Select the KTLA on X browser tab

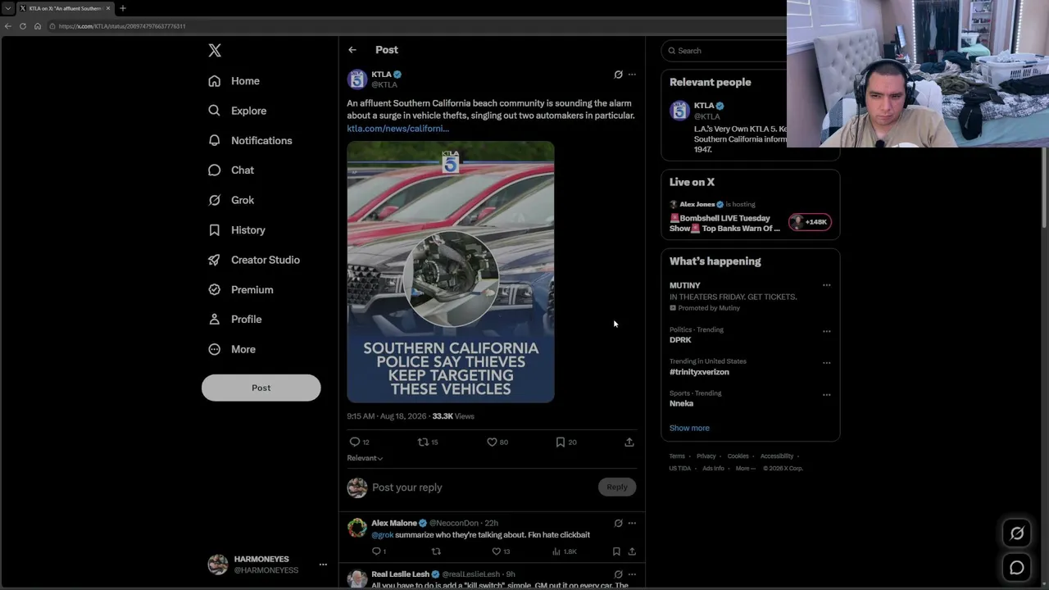tap(65, 8)
